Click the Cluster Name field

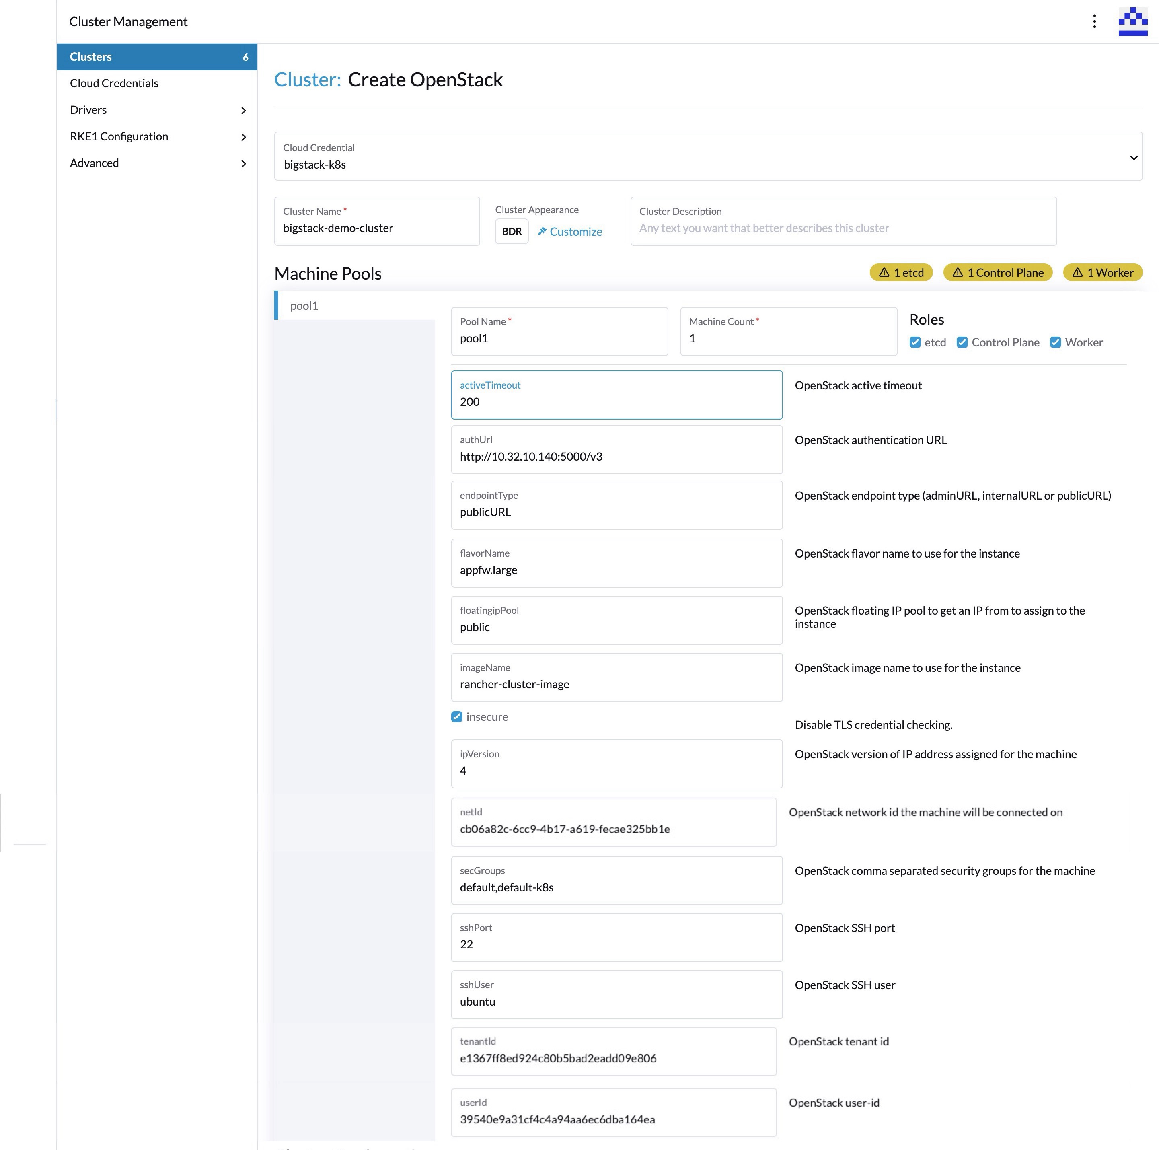377,221
